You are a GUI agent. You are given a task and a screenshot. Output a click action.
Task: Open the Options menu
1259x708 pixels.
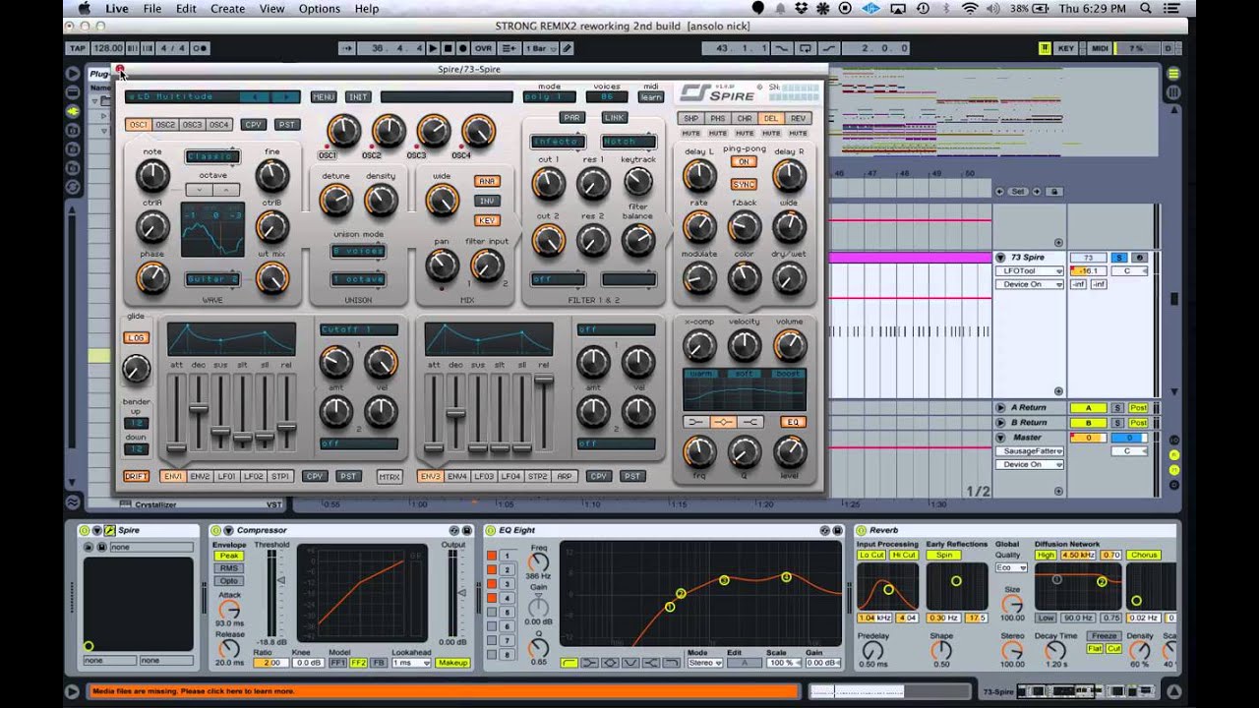[x=320, y=9]
